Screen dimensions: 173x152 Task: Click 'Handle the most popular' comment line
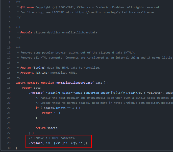[x=104, y=98]
